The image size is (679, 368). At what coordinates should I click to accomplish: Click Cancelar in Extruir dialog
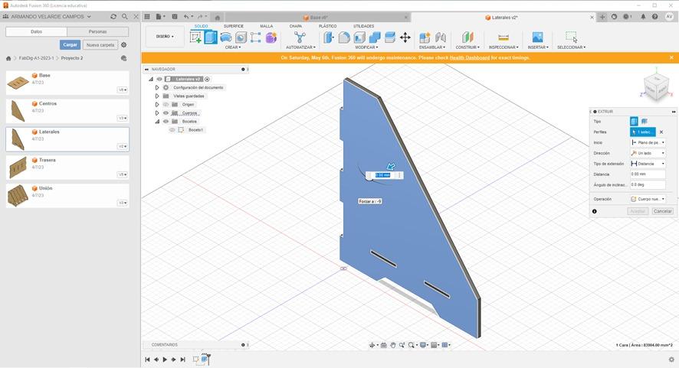pos(663,211)
